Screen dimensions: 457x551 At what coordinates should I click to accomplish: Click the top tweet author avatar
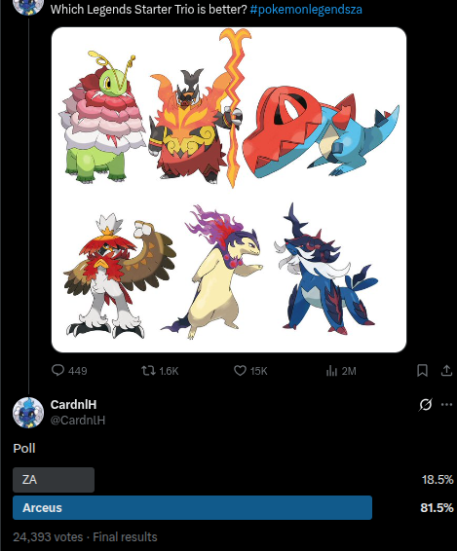[28, 6]
